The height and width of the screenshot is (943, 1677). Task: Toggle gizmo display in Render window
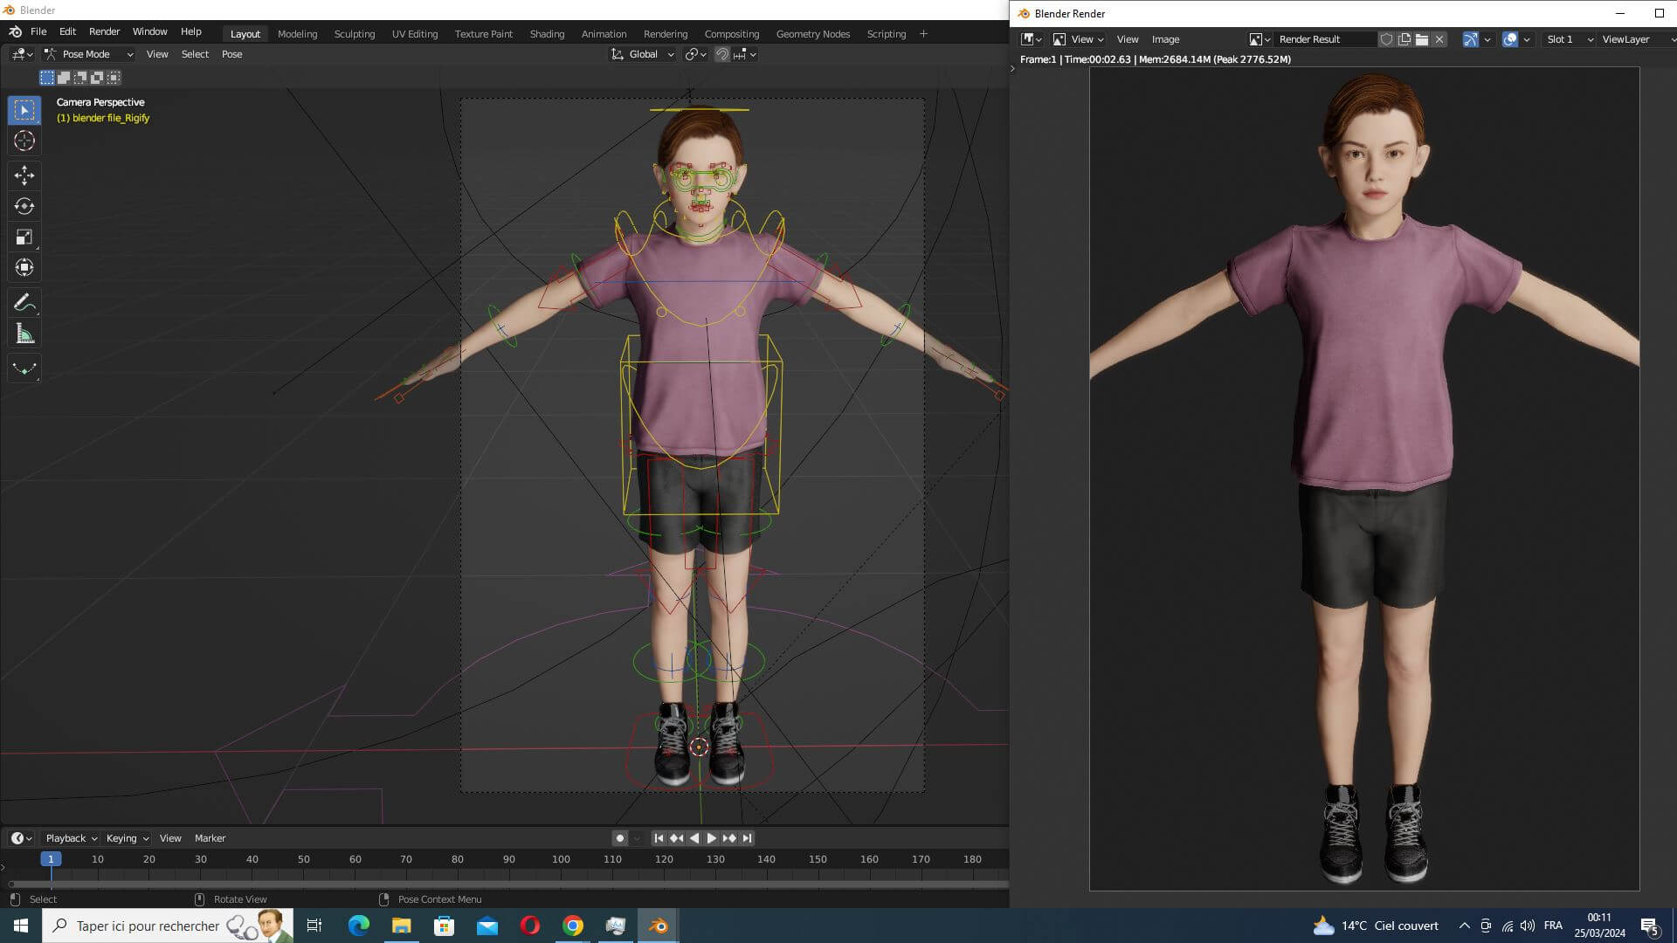[x=1471, y=39]
